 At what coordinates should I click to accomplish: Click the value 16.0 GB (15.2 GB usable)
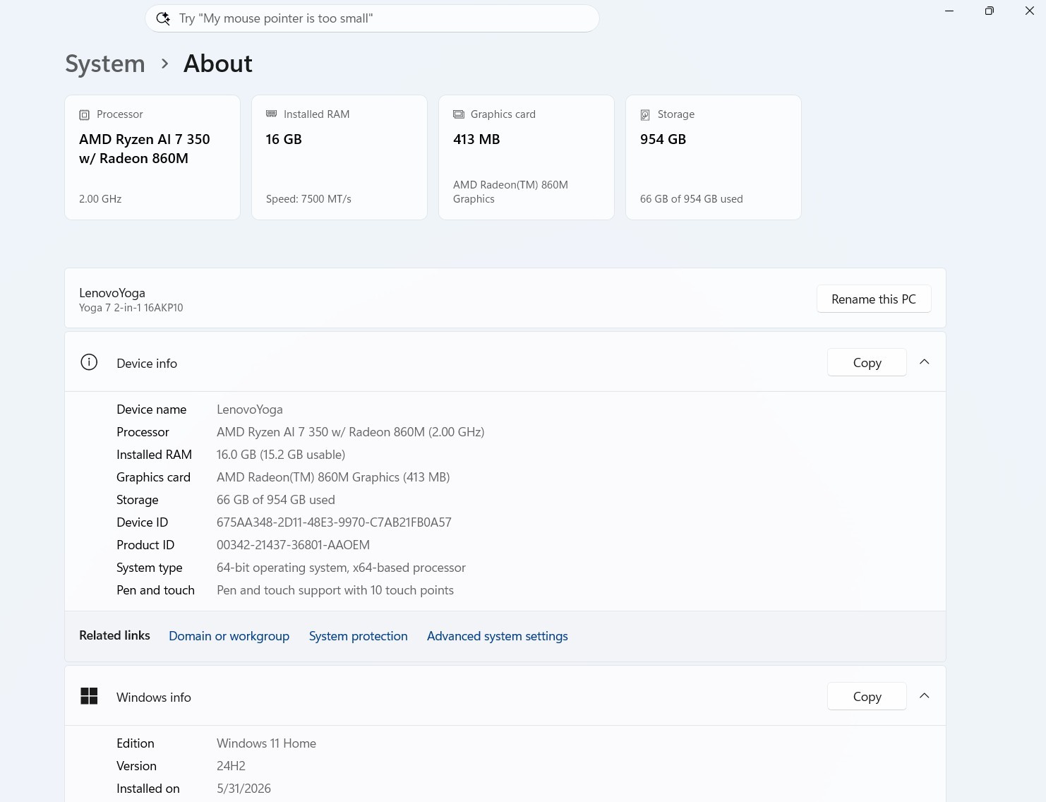tap(281, 455)
